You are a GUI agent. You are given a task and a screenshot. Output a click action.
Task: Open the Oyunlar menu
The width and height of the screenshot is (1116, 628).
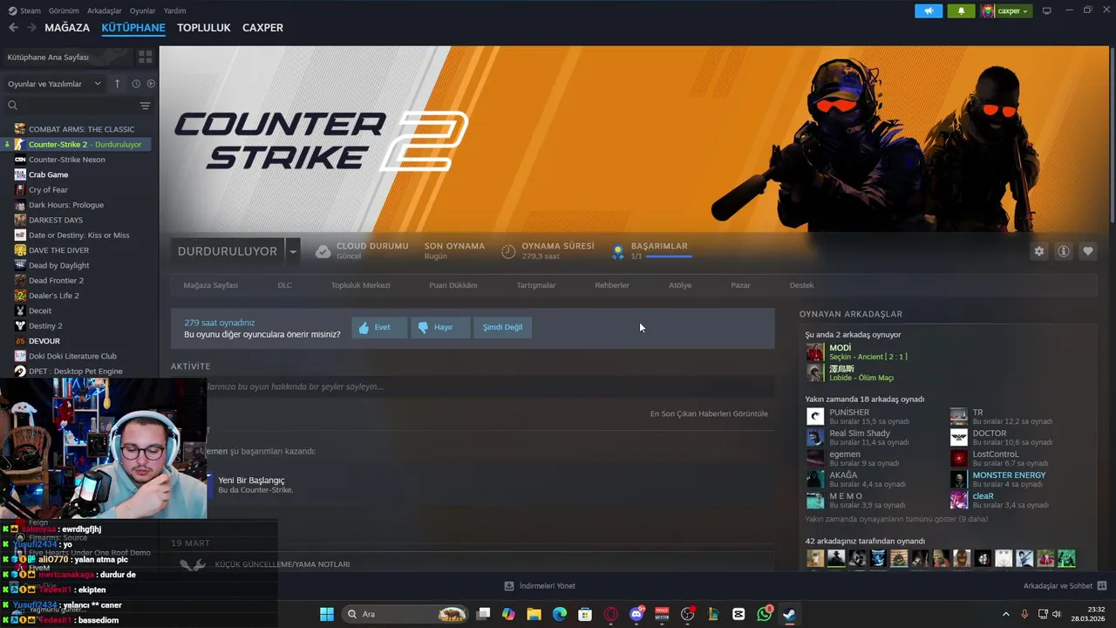142,10
